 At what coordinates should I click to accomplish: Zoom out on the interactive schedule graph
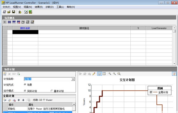114,74
